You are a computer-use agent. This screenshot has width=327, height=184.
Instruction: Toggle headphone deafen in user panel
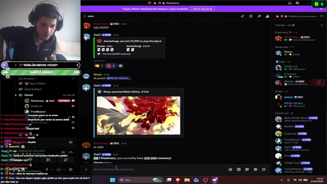(x=59, y=169)
